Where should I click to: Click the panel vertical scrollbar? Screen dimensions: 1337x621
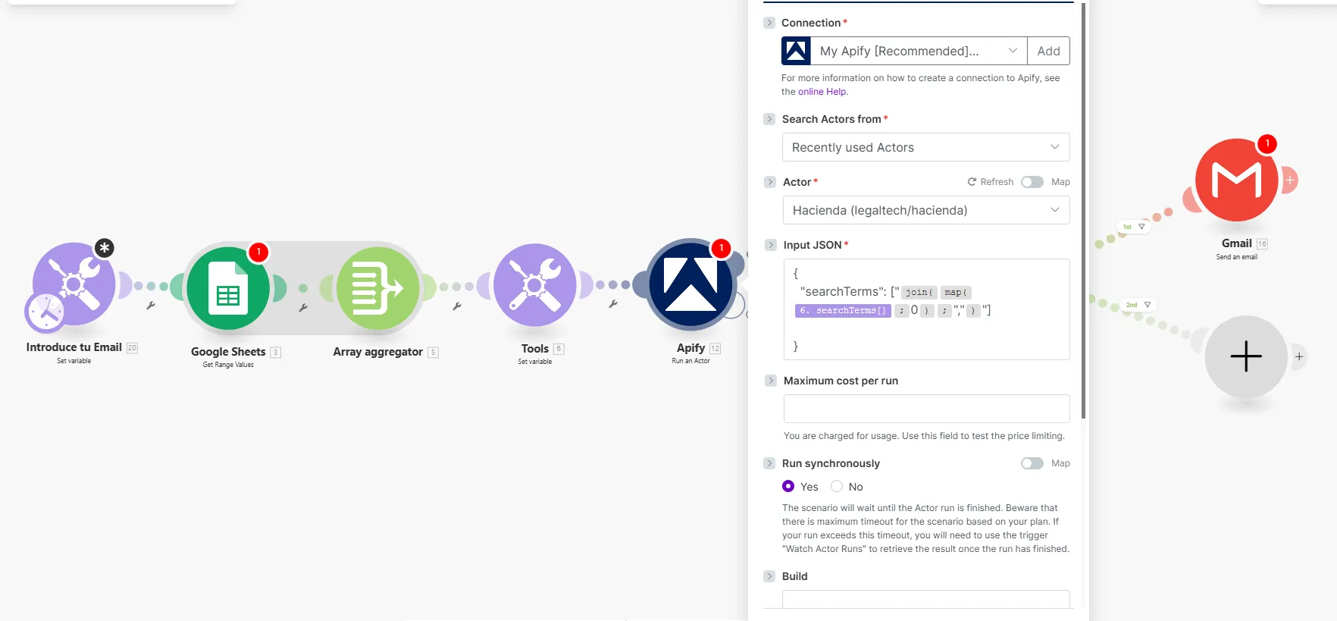tap(1083, 210)
